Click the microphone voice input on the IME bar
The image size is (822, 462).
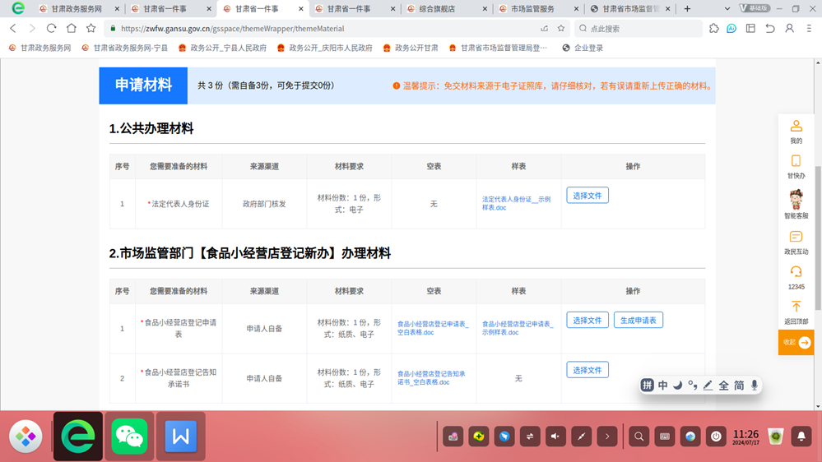point(755,386)
